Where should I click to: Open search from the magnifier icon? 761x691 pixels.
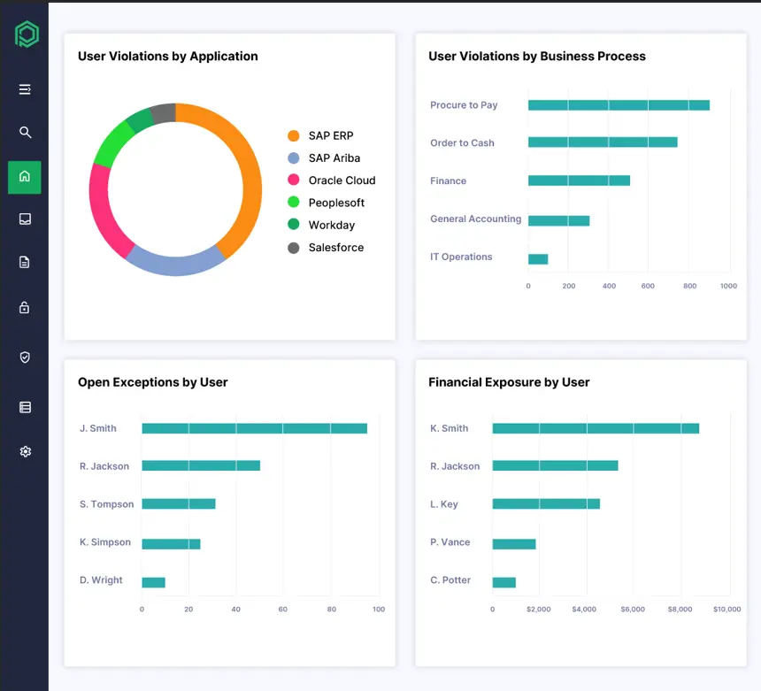pos(25,133)
